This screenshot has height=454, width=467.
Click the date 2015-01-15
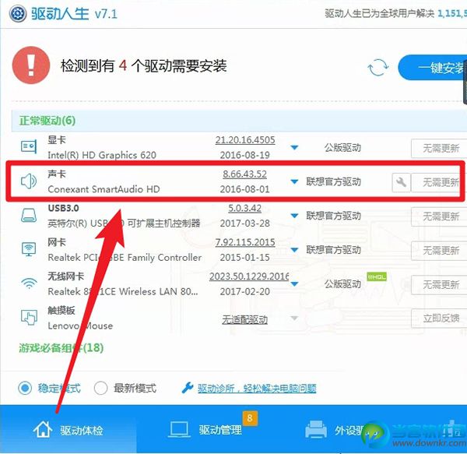tap(245, 258)
